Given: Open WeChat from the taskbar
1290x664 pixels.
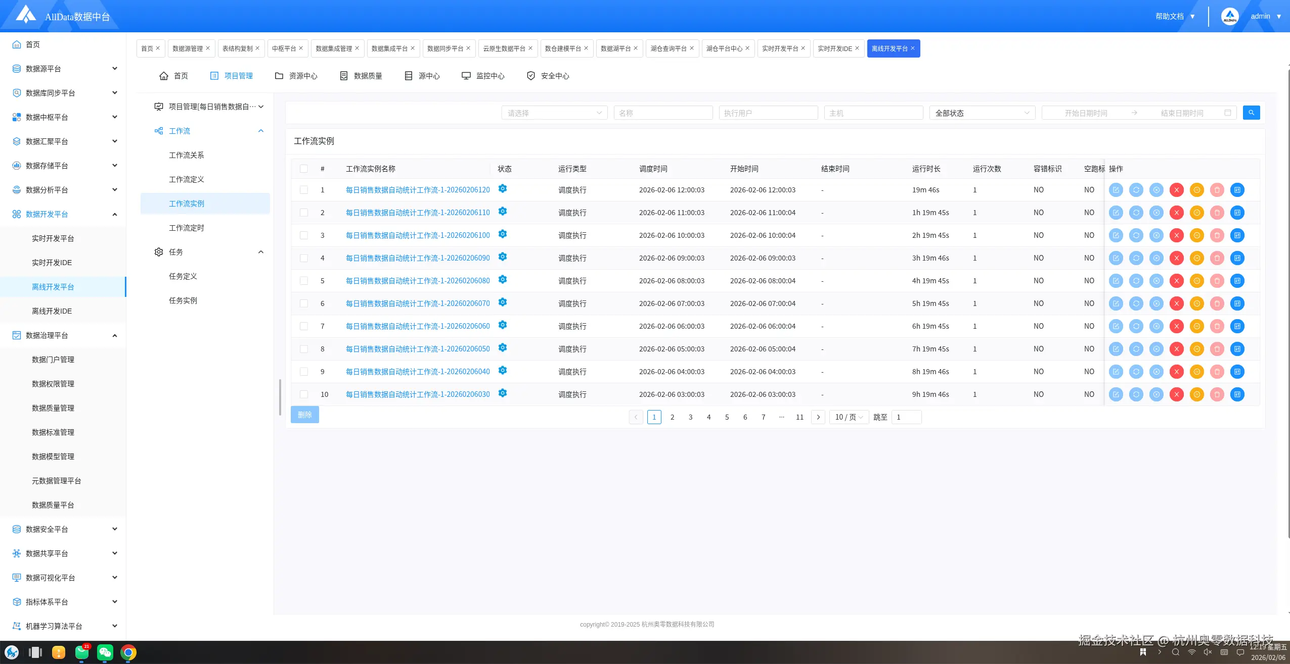Looking at the screenshot, I should click(105, 652).
